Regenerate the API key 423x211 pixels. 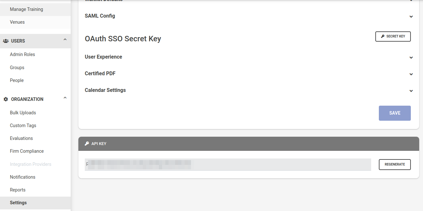tap(395, 165)
